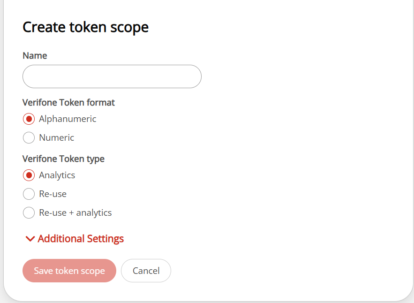Choose the Analytics token type radio circle
Image resolution: width=414 pixels, height=303 pixels.
click(29, 175)
